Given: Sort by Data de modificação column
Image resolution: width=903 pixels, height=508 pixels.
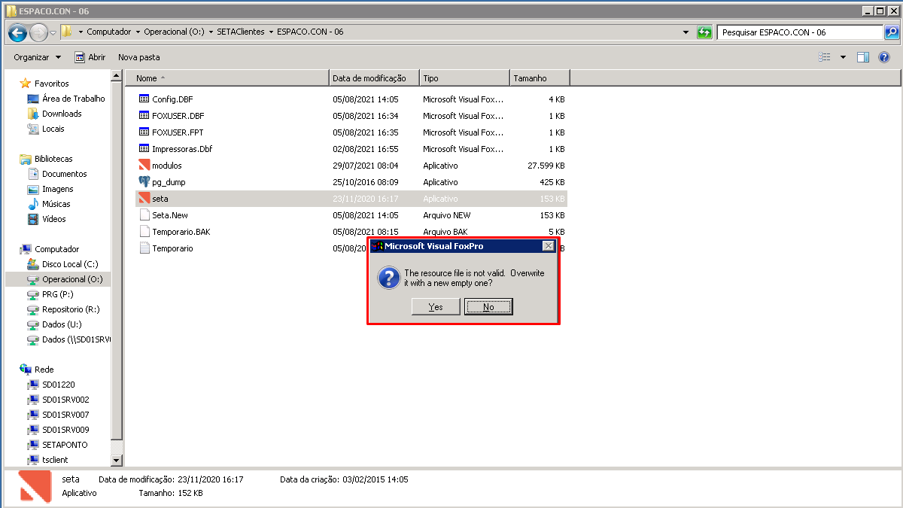Looking at the screenshot, I should click(x=374, y=78).
